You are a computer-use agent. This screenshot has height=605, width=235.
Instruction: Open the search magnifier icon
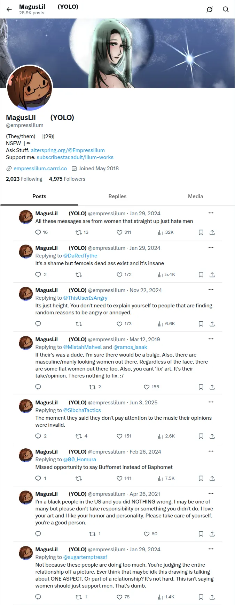tap(226, 9)
